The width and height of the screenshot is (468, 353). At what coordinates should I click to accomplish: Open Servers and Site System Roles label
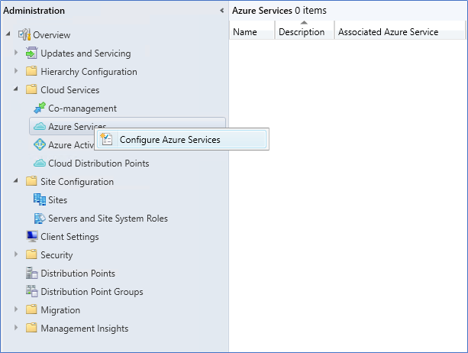(108, 219)
